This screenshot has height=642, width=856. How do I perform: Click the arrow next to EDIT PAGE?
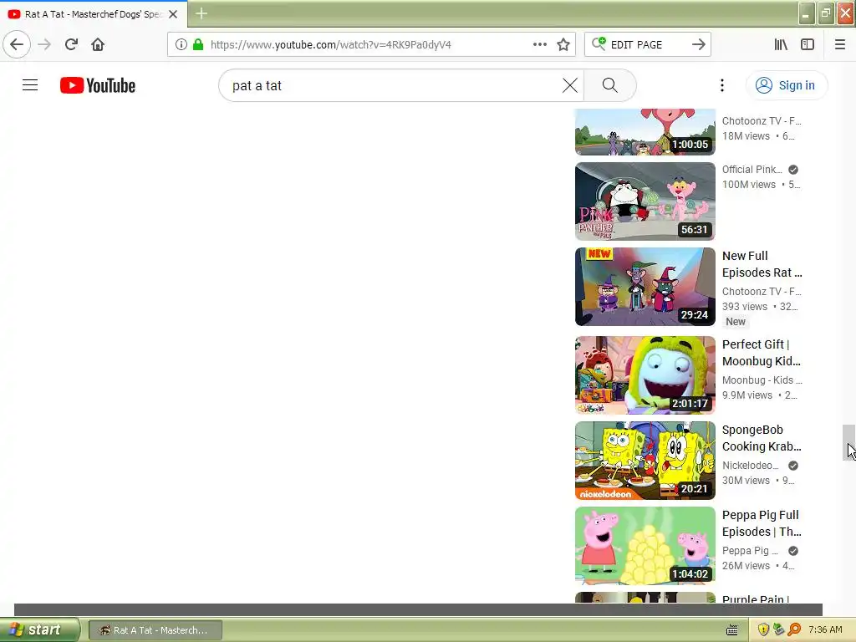coord(698,44)
